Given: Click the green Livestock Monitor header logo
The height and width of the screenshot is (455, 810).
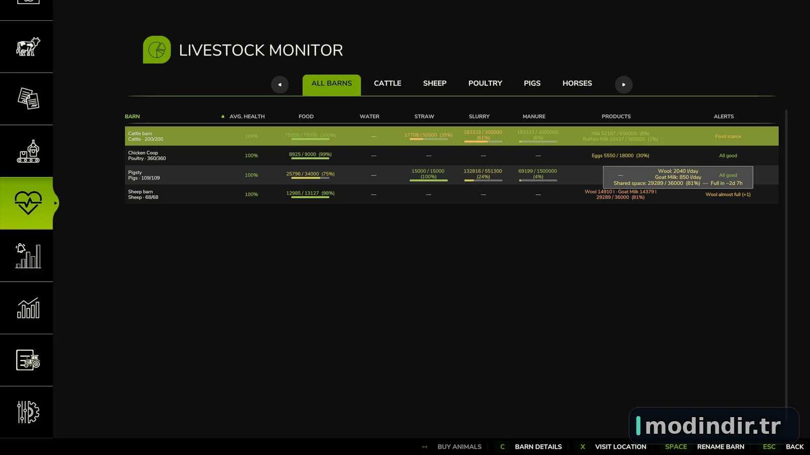Looking at the screenshot, I should 157,50.
